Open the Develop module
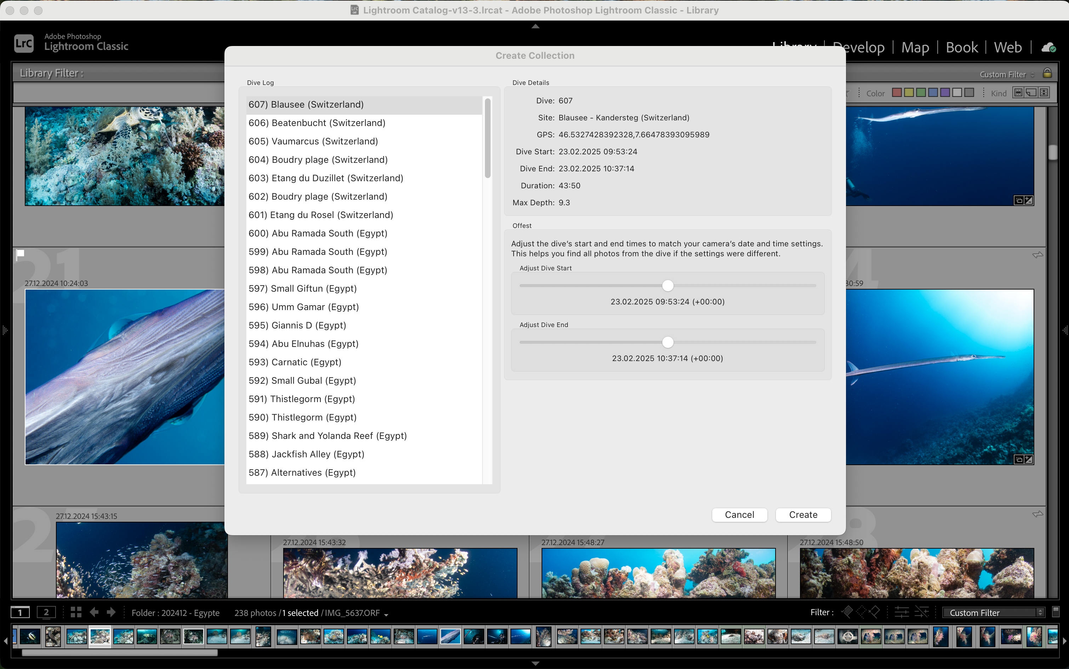This screenshot has width=1069, height=669. coord(858,47)
